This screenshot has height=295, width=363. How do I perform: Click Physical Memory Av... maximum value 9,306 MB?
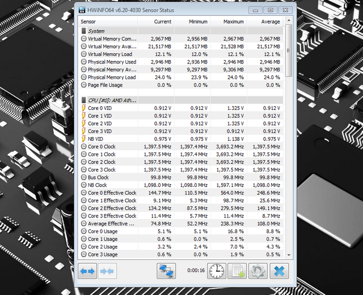pos(234,70)
